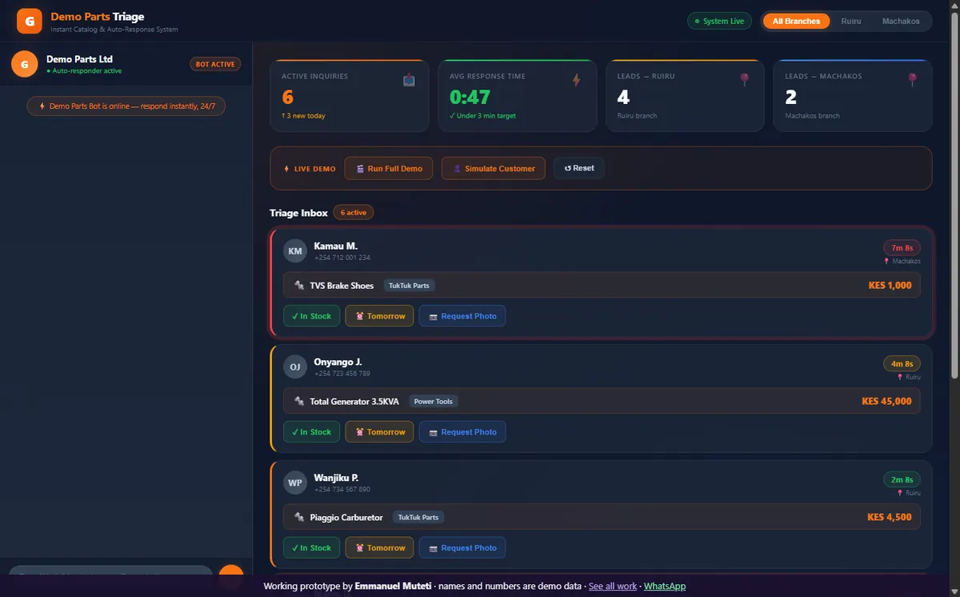Mark Kamau M.'s inquiry as In Stock
The image size is (960, 597).
coord(311,316)
